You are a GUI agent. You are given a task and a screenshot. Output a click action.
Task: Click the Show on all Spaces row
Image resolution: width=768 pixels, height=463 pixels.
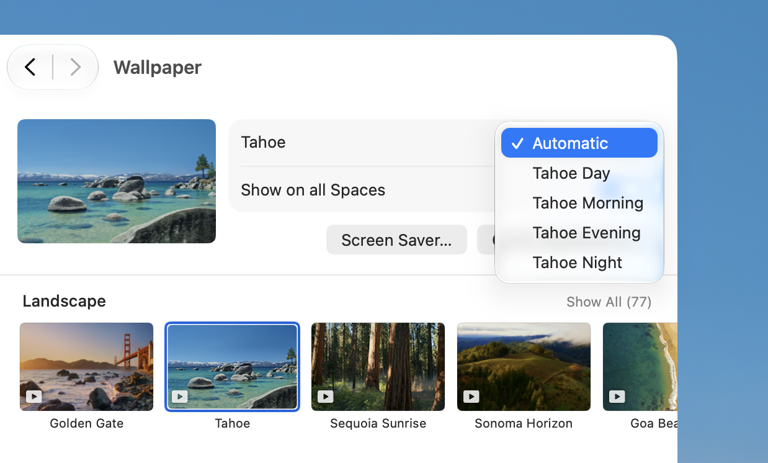(x=362, y=190)
